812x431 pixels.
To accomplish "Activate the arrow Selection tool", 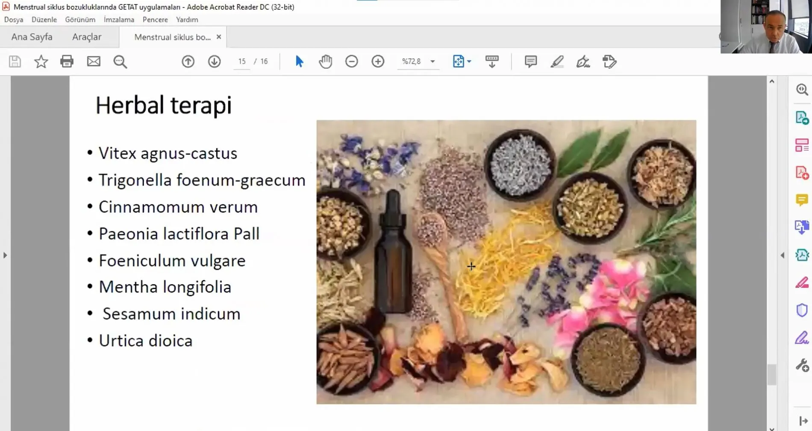I will (x=299, y=62).
